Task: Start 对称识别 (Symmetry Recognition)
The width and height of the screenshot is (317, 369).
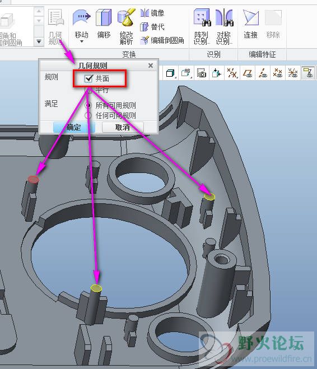Action: (x=224, y=26)
